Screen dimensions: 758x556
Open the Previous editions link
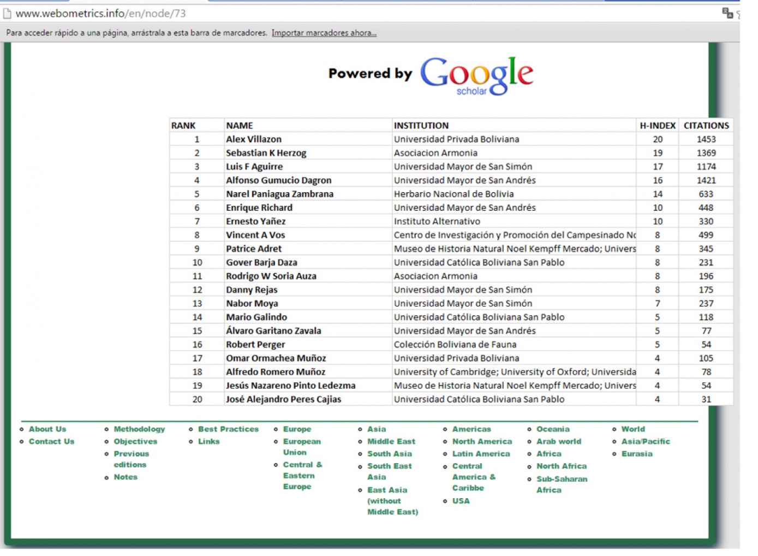pyautogui.click(x=131, y=459)
